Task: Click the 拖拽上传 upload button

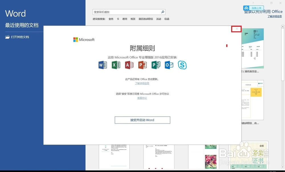Action: (x=253, y=8)
